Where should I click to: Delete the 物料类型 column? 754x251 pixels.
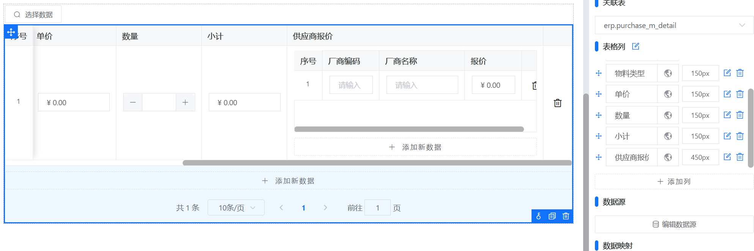click(740, 73)
